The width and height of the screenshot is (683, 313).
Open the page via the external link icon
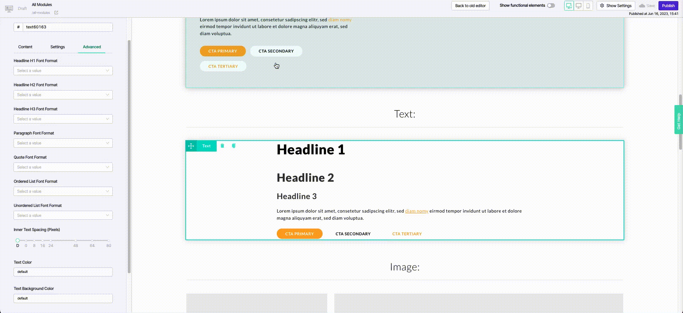point(56,13)
